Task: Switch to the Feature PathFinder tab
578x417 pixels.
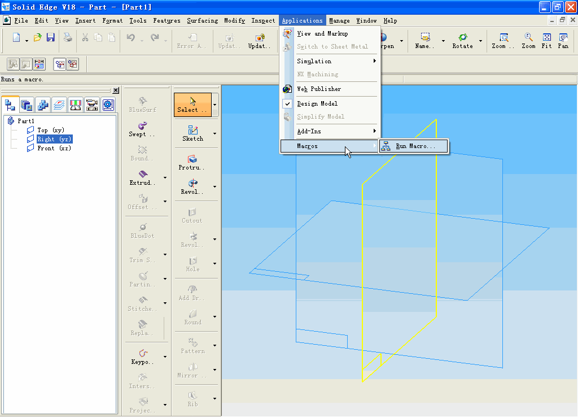Action: (10, 105)
